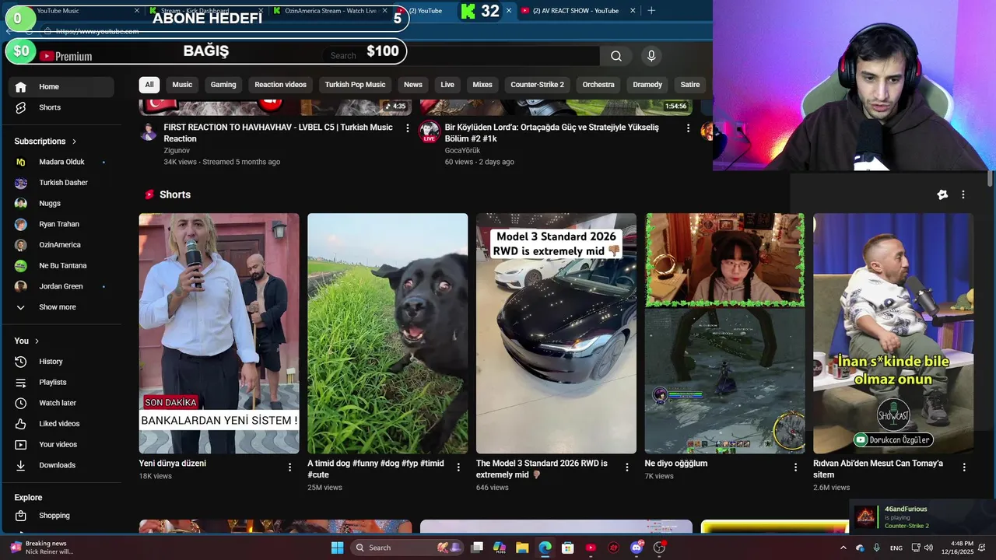
Task: Open the Turkish Dasher channel subscription
Action: [62, 183]
